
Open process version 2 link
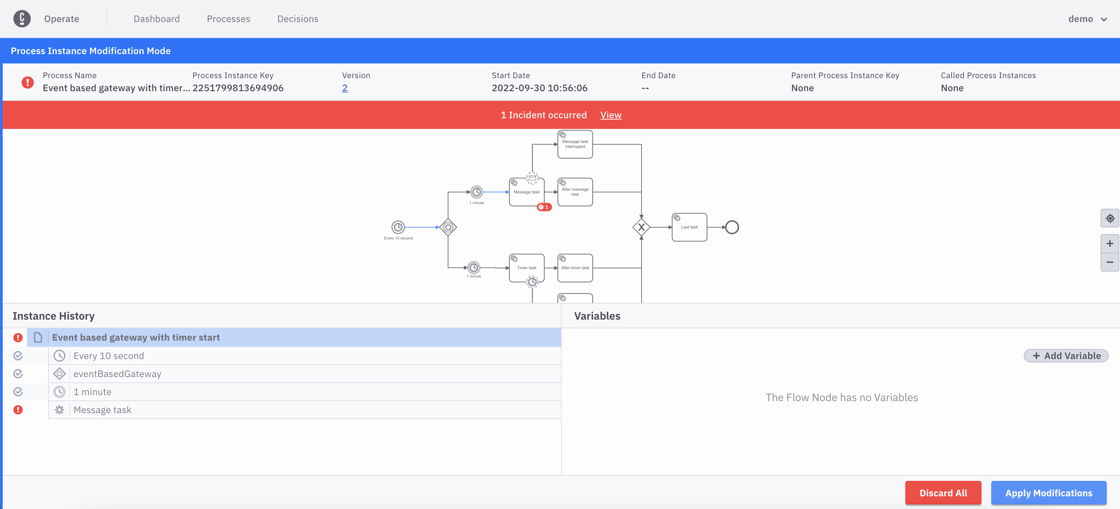coord(344,88)
